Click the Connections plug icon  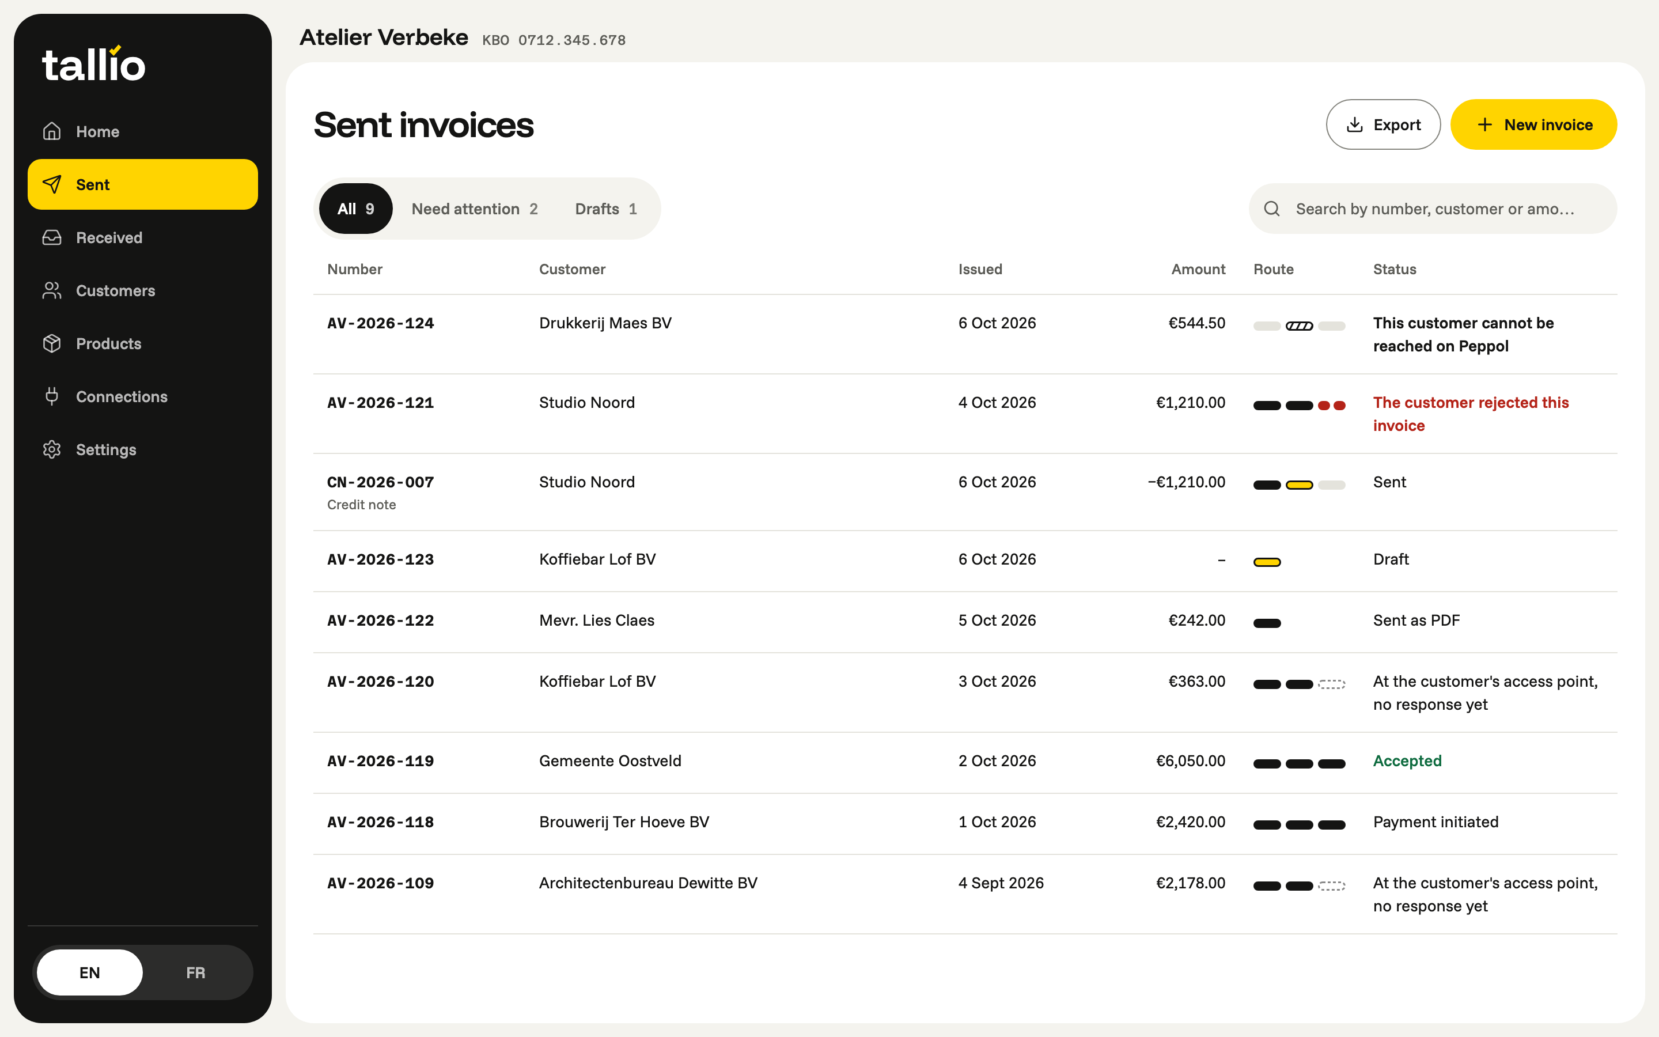[x=52, y=396]
